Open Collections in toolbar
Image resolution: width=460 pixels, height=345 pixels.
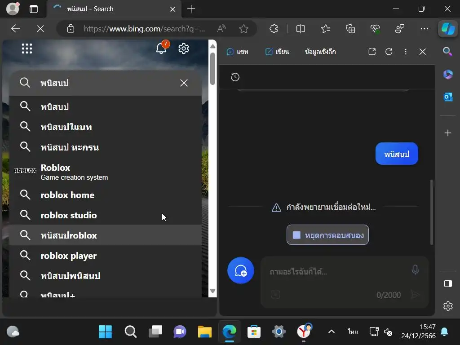(350, 29)
